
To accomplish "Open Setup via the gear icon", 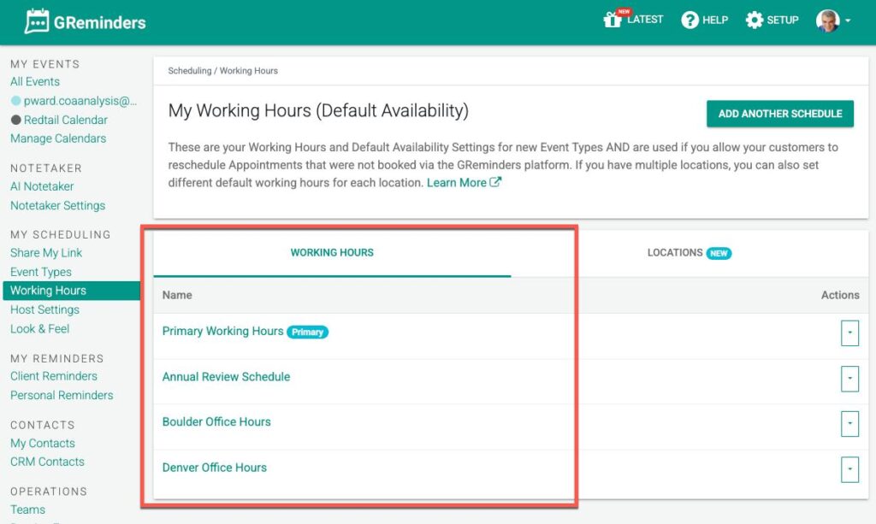I will [x=754, y=21].
